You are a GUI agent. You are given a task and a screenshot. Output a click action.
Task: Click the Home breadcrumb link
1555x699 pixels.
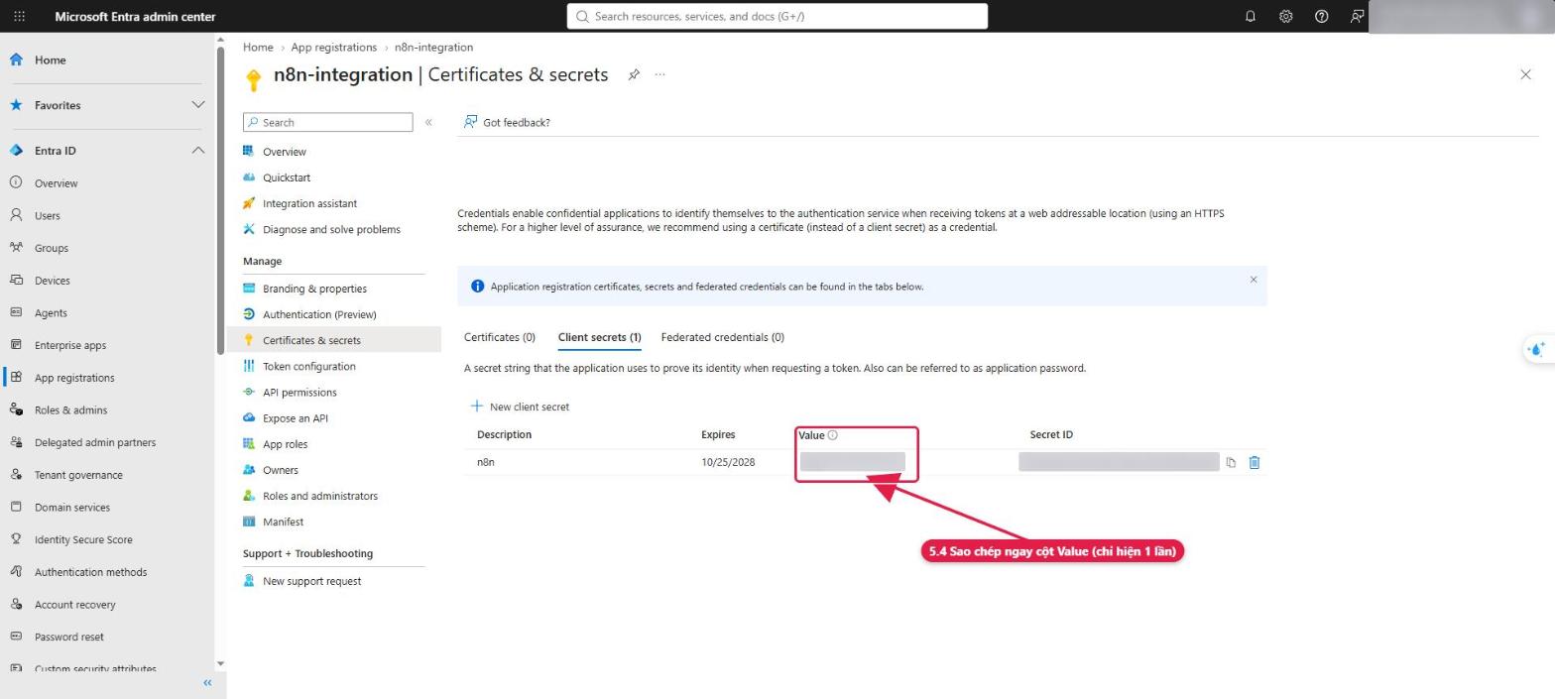(258, 48)
